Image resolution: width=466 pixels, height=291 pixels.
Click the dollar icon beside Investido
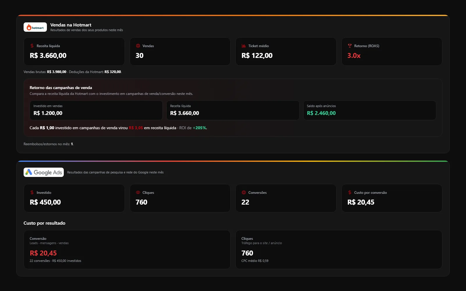[x=32, y=192]
